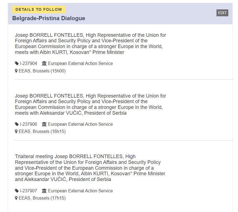Open the Belgrade-Pristina Dialogue heading
This screenshot has height=212, width=238.
click(49, 18)
